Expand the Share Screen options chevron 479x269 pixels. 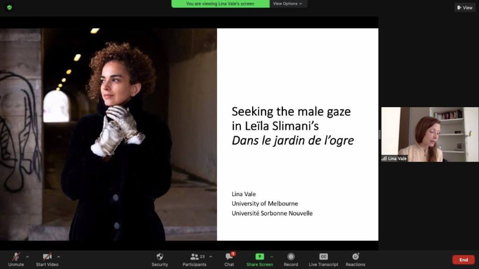click(272, 256)
